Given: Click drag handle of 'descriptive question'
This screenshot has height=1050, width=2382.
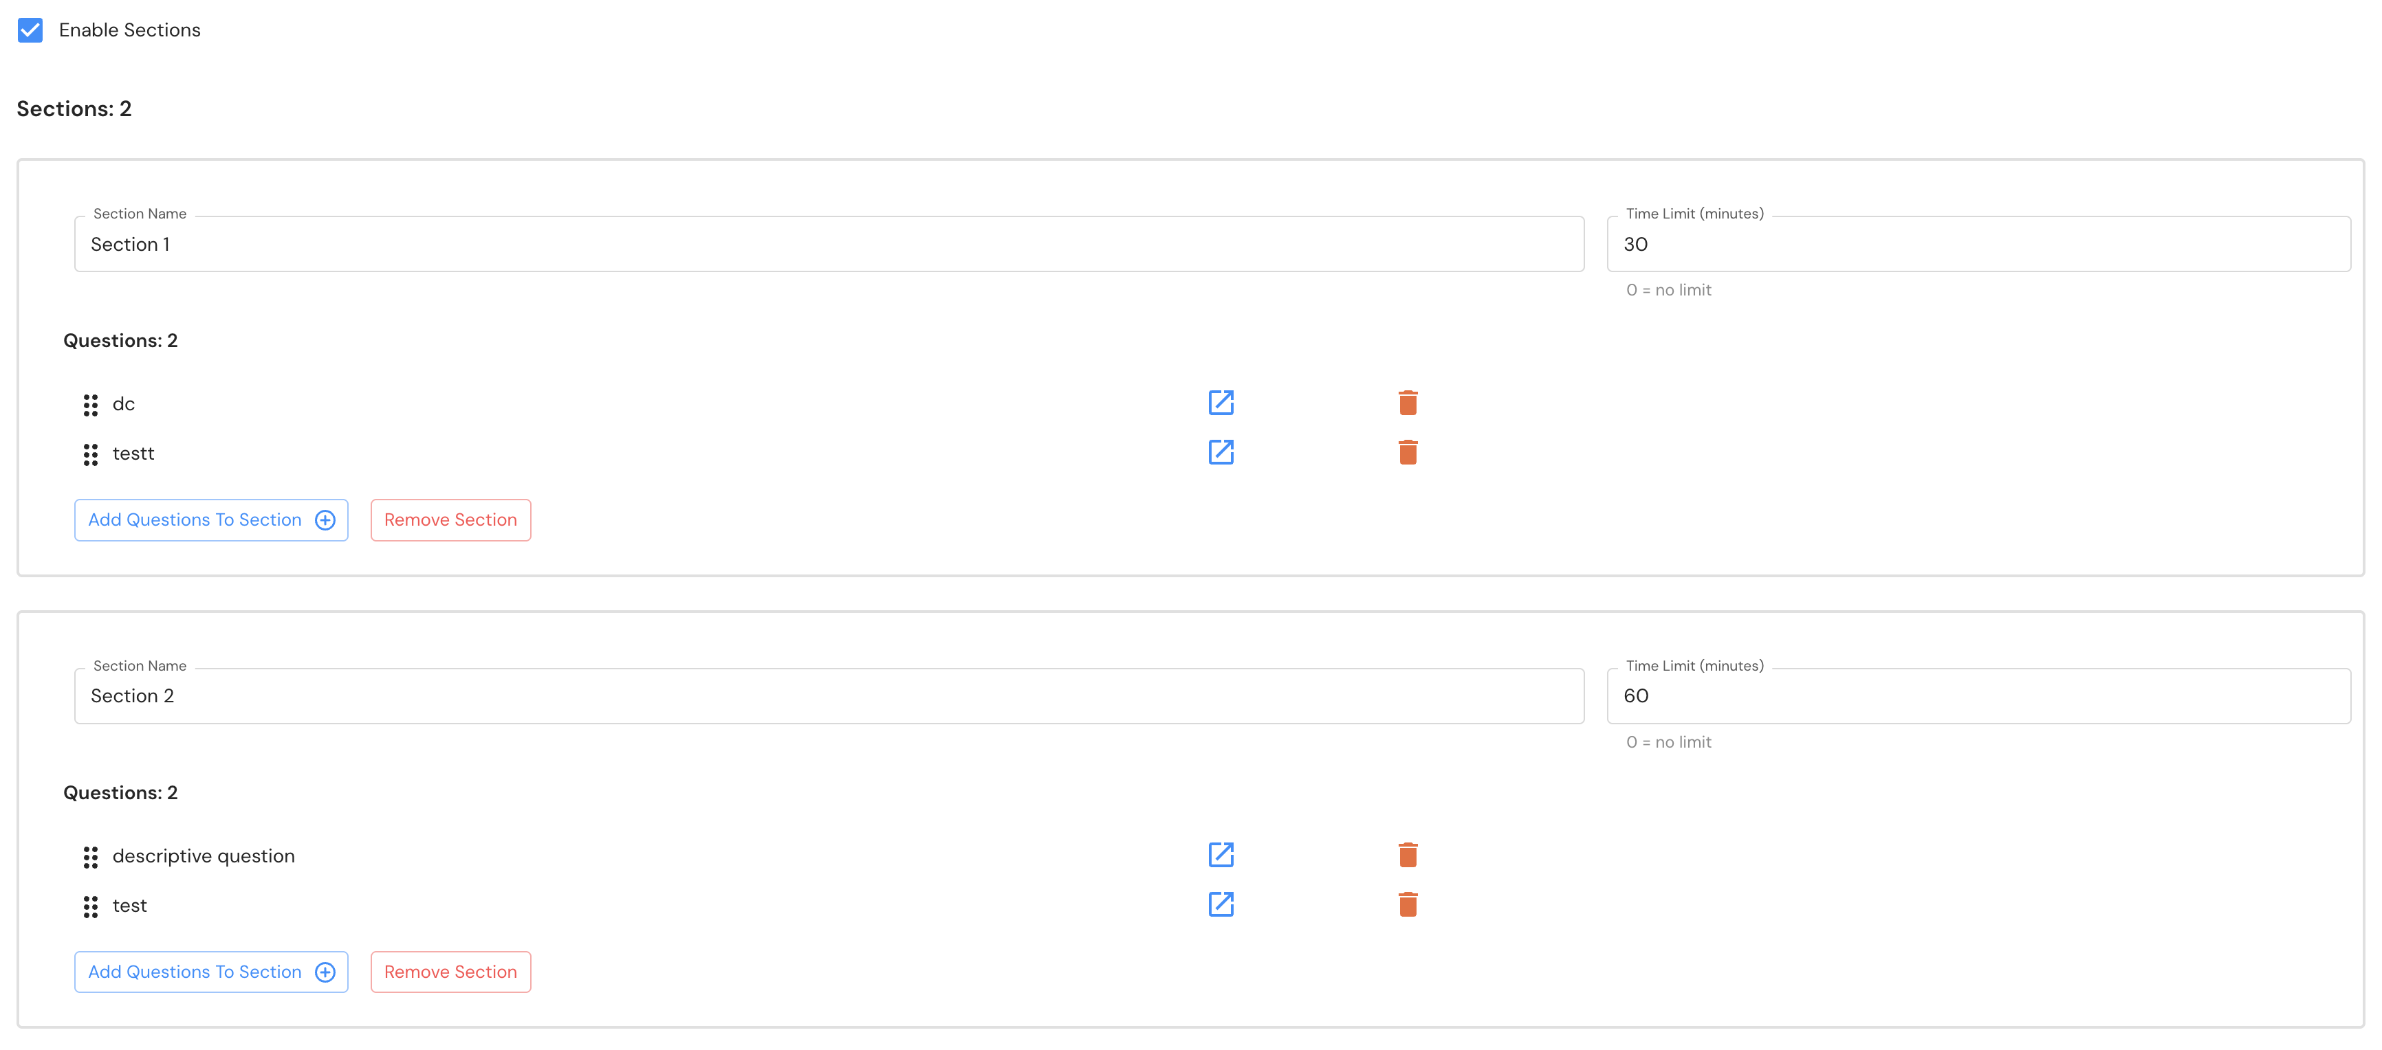Looking at the screenshot, I should [91, 858].
